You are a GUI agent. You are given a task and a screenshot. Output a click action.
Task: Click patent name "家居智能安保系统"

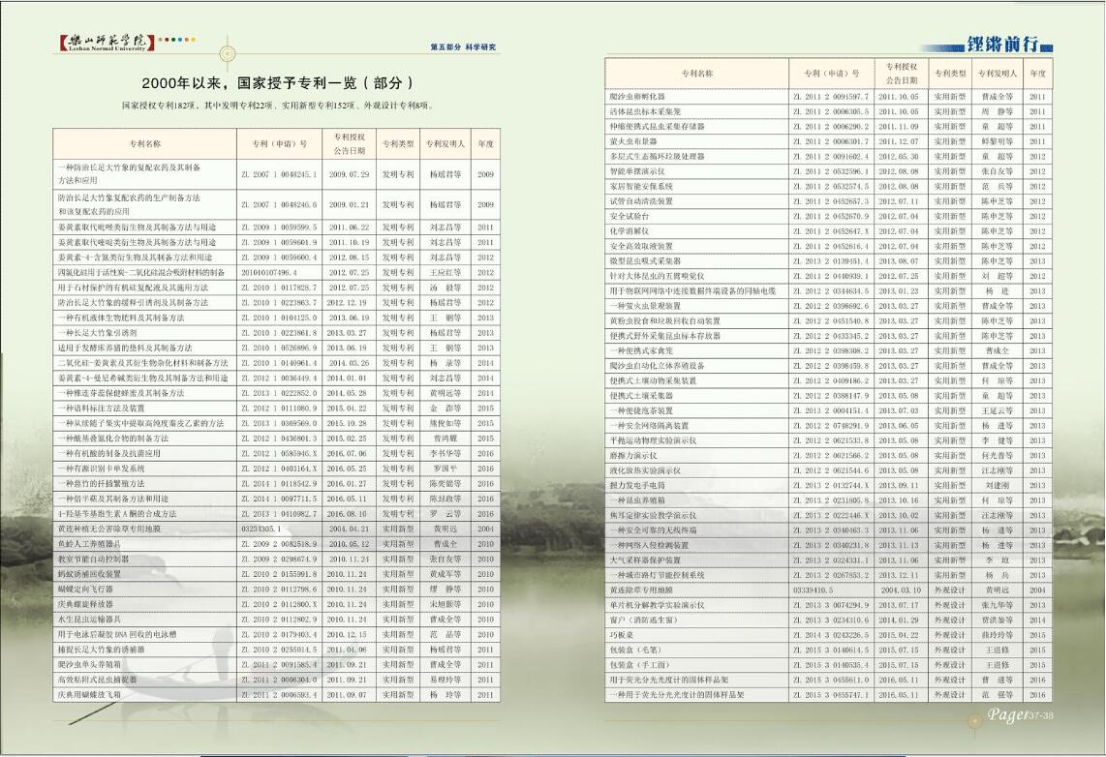tap(642, 186)
